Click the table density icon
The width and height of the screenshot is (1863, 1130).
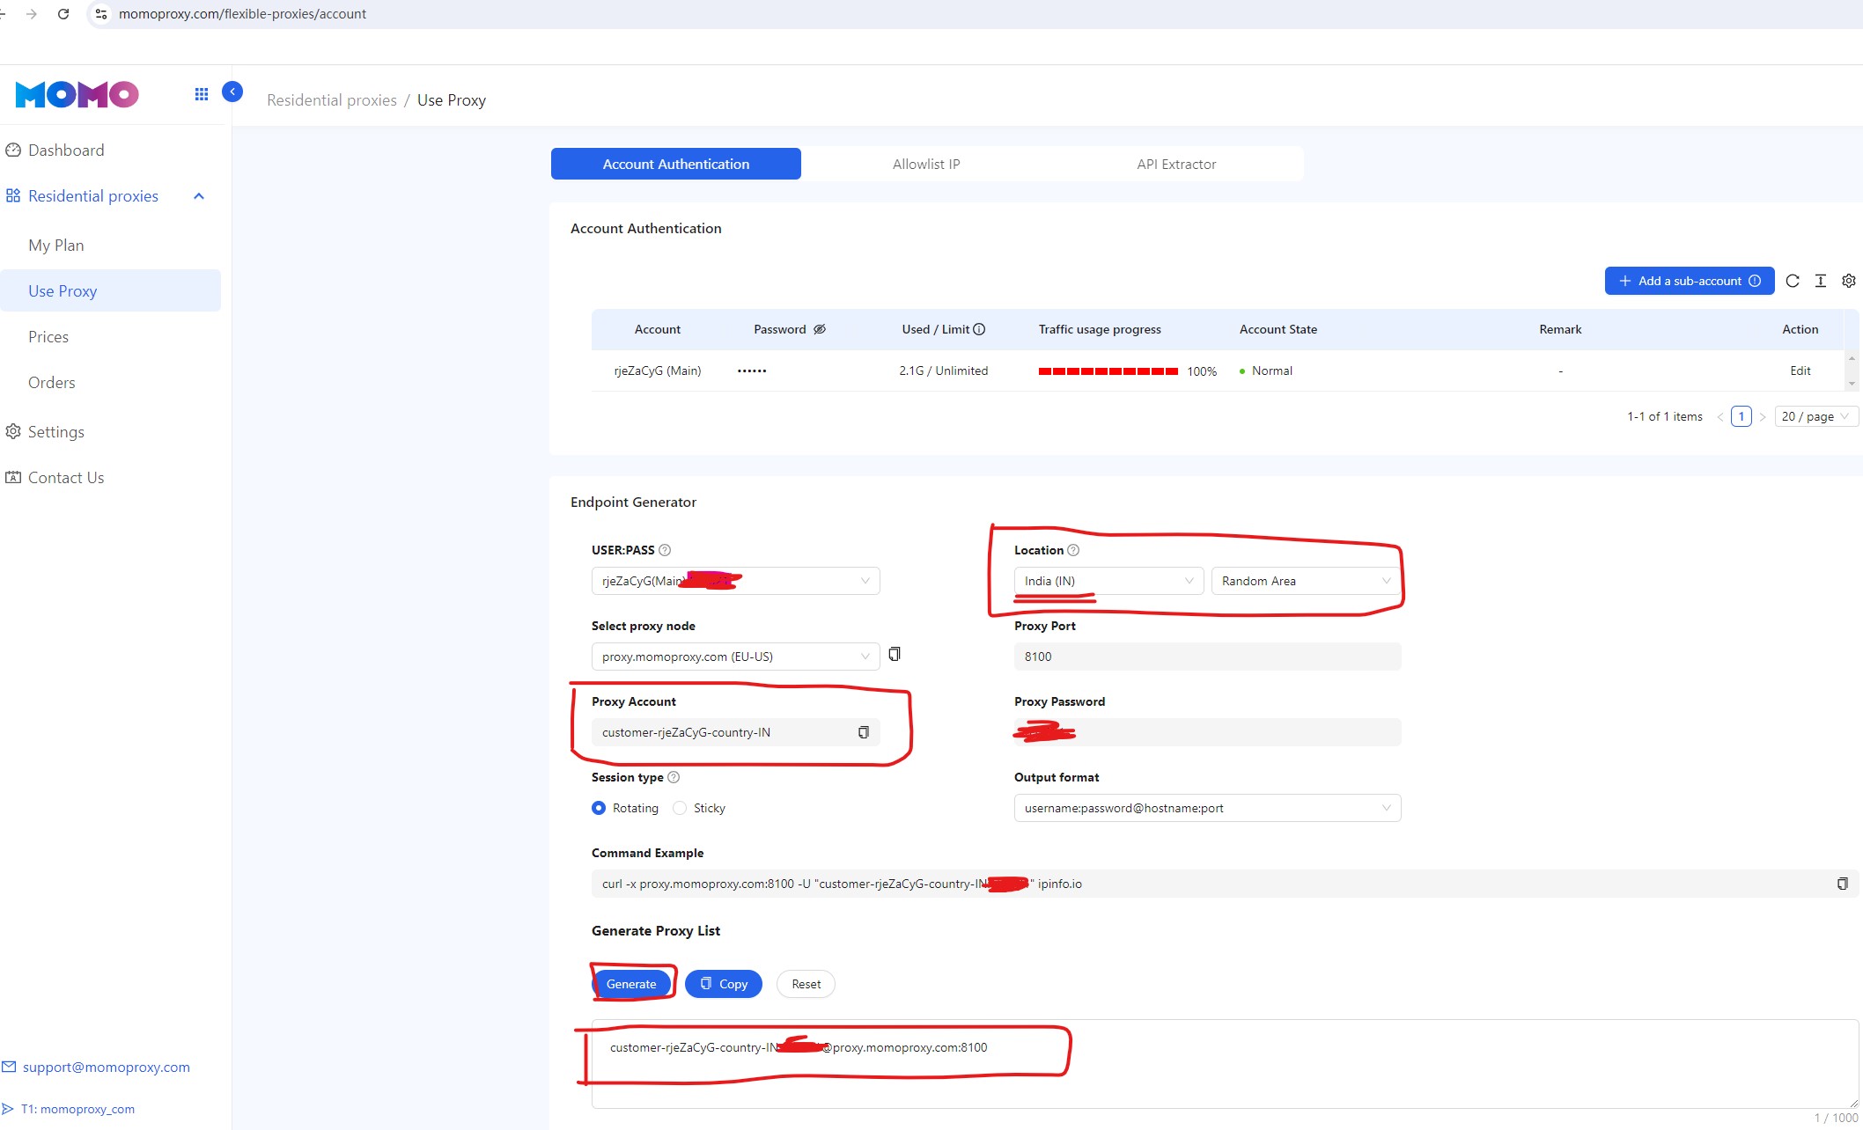tap(1821, 281)
